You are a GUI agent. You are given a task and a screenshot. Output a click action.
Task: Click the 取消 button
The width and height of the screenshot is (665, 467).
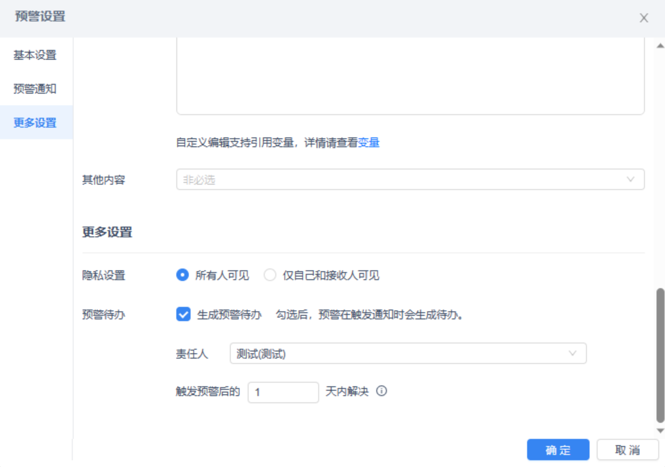[x=628, y=450]
